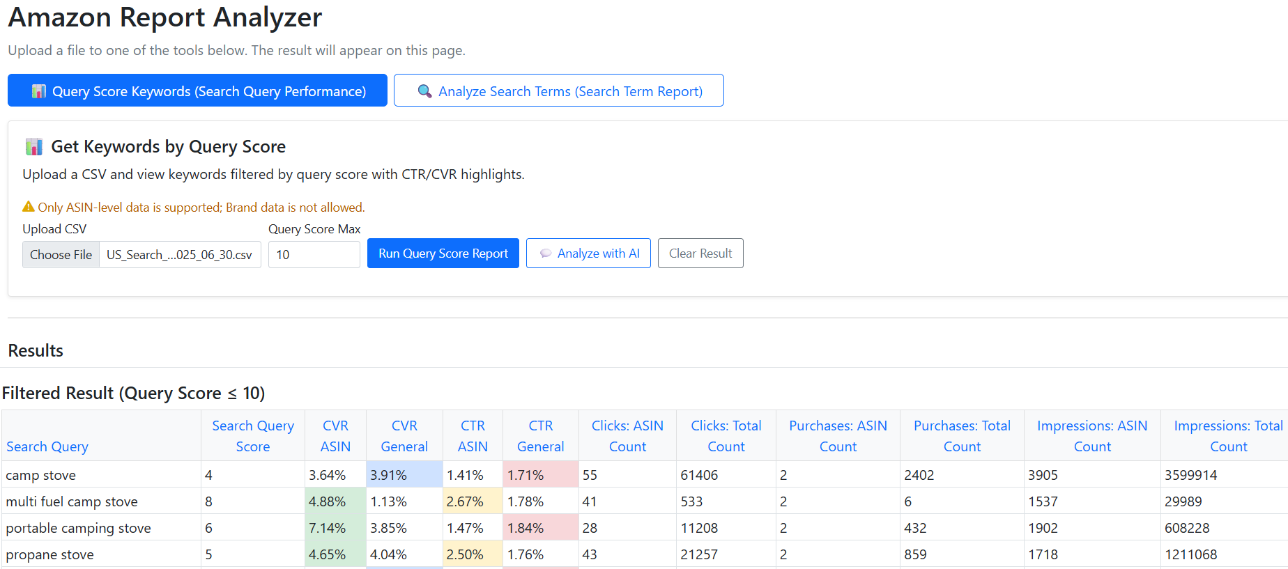Viewport: 1288px width, 569px height.
Task: Click the 1.71% CTR General cell
Action: pyautogui.click(x=541, y=475)
